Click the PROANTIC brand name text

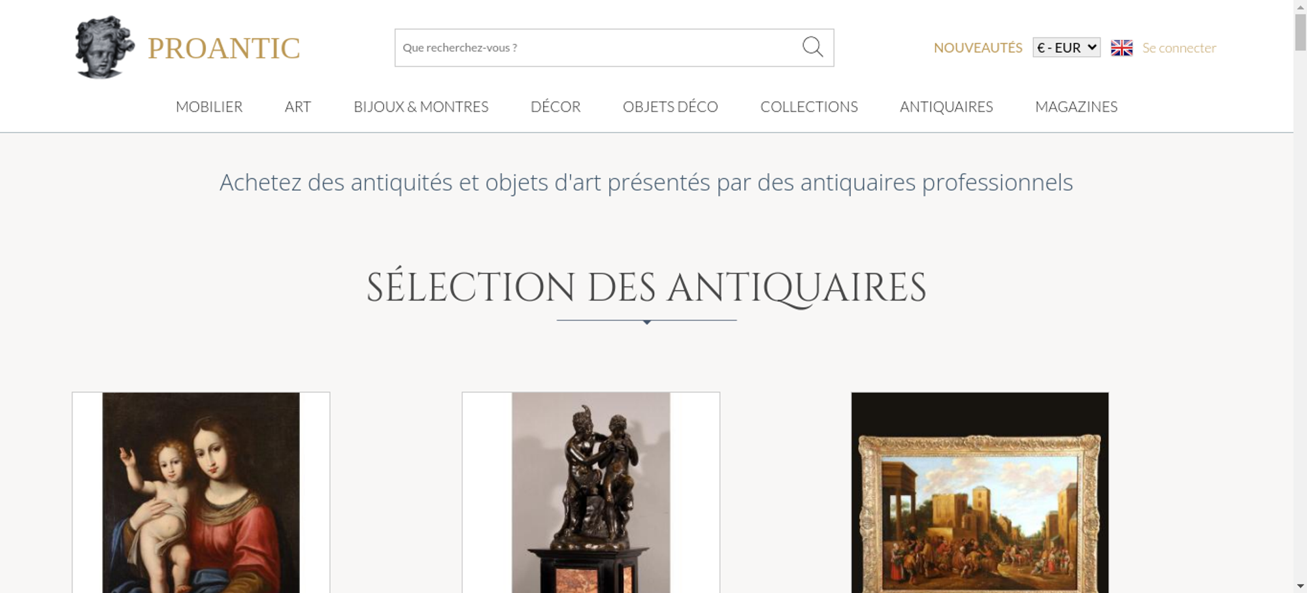224,48
